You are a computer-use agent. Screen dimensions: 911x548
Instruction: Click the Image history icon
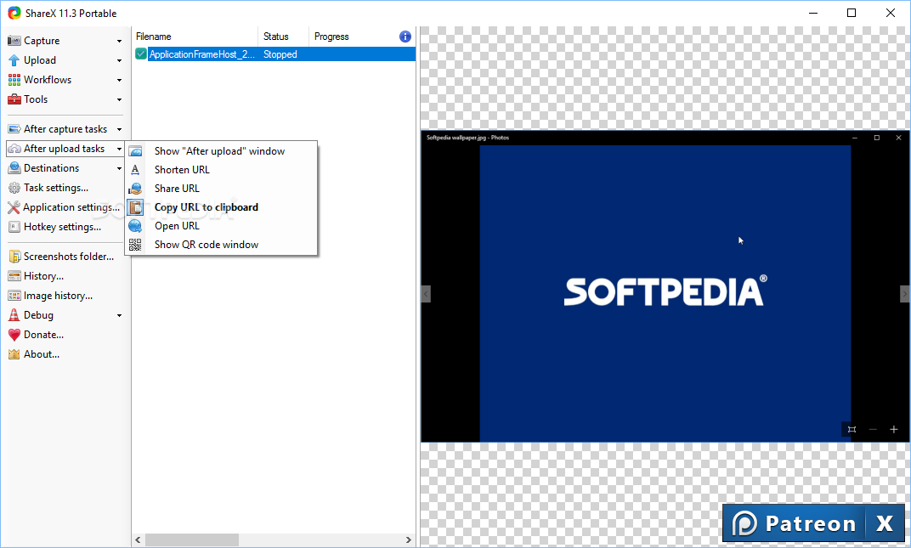14,296
